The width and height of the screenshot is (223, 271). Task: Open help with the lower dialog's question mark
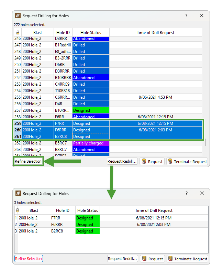[x=187, y=193]
